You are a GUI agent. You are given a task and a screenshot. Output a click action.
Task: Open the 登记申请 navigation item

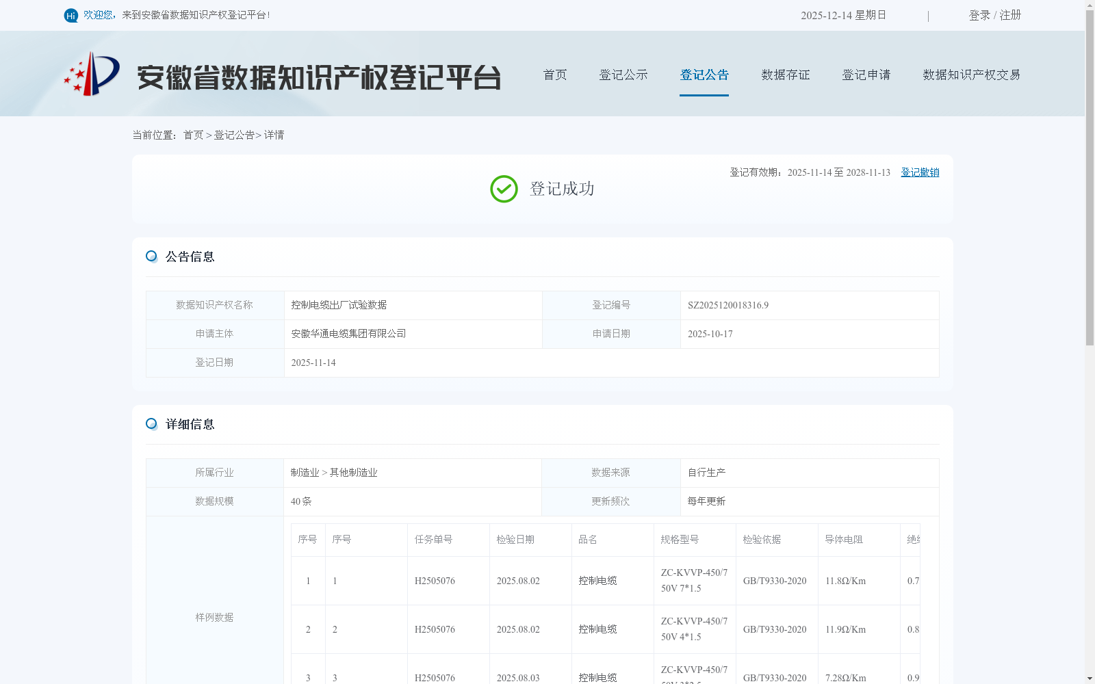866,75
